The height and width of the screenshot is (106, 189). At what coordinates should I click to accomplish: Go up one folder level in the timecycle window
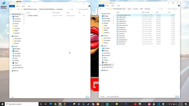[108, 9]
